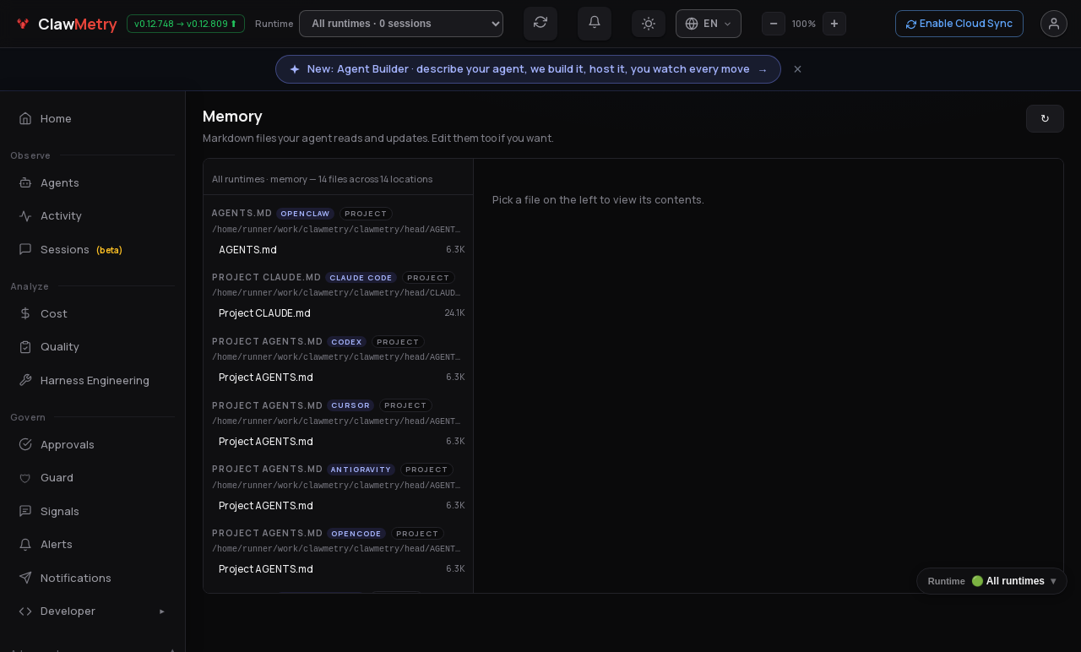Dismiss the Agent Builder banner
The height and width of the screenshot is (652, 1081).
tap(797, 69)
